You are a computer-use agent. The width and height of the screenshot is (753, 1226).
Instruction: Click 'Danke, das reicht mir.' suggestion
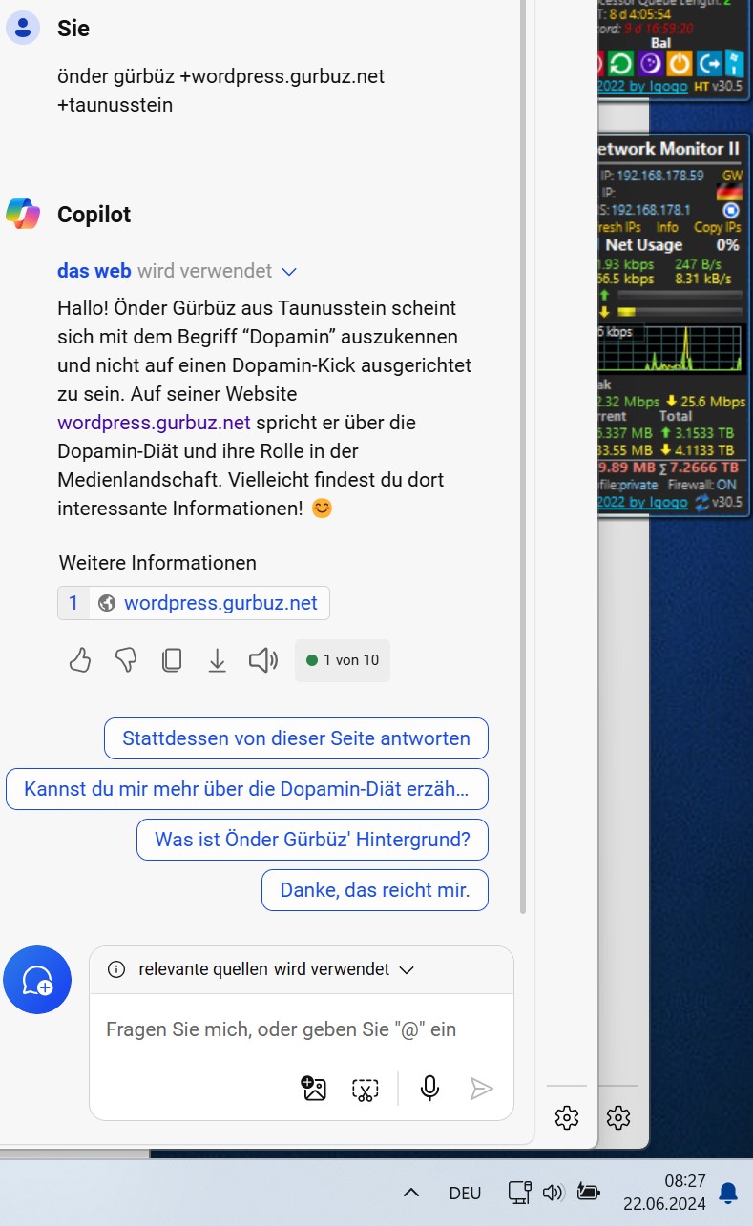pos(375,890)
